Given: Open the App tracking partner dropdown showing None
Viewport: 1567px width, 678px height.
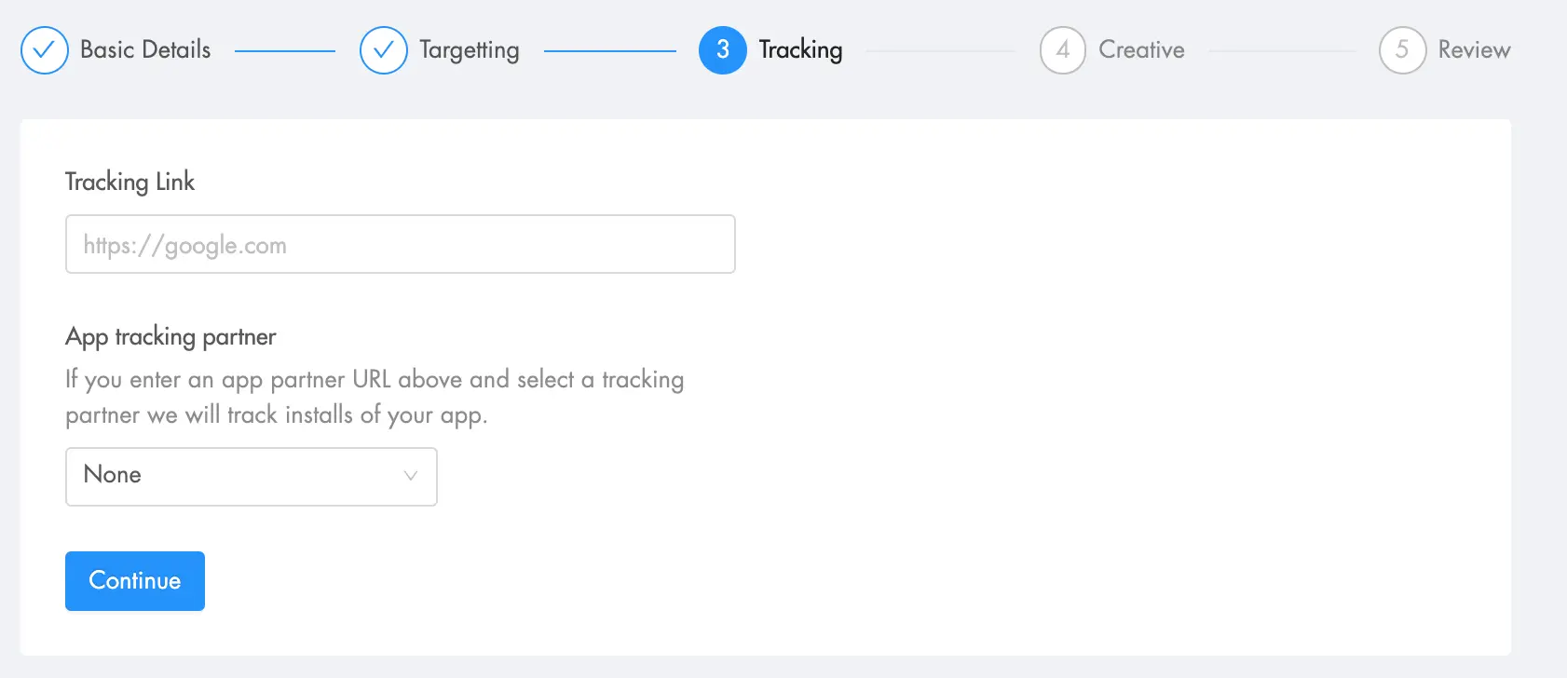Looking at the screenshot, I should [x=251, y=476].
